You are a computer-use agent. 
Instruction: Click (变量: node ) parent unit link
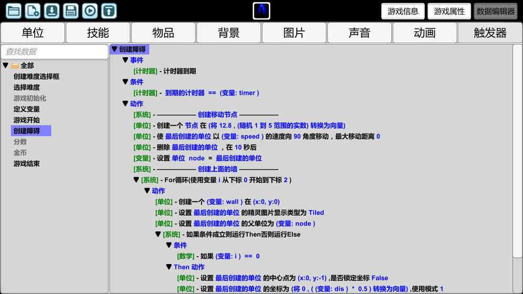[296, 224]
